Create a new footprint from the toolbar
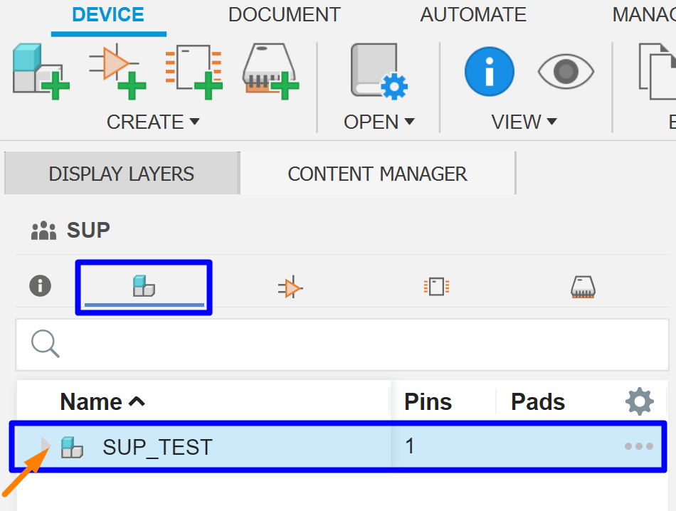This screenshot has width=676, height=511. pyautogui.click(x=192, y=69)
